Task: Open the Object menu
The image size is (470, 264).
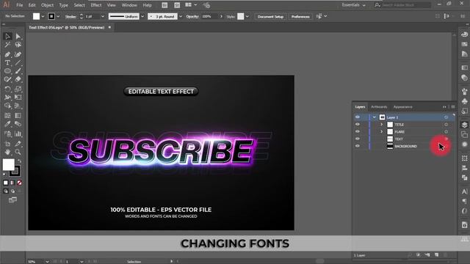Action: [47, 5]
